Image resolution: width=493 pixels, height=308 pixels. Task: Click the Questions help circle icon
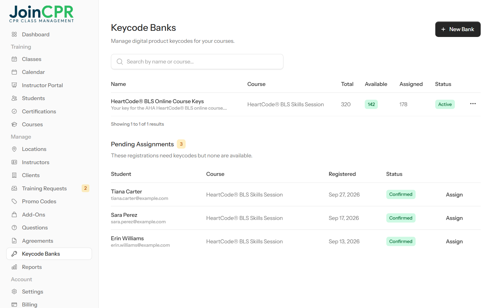pyautogui.click(x=14, y=228)
